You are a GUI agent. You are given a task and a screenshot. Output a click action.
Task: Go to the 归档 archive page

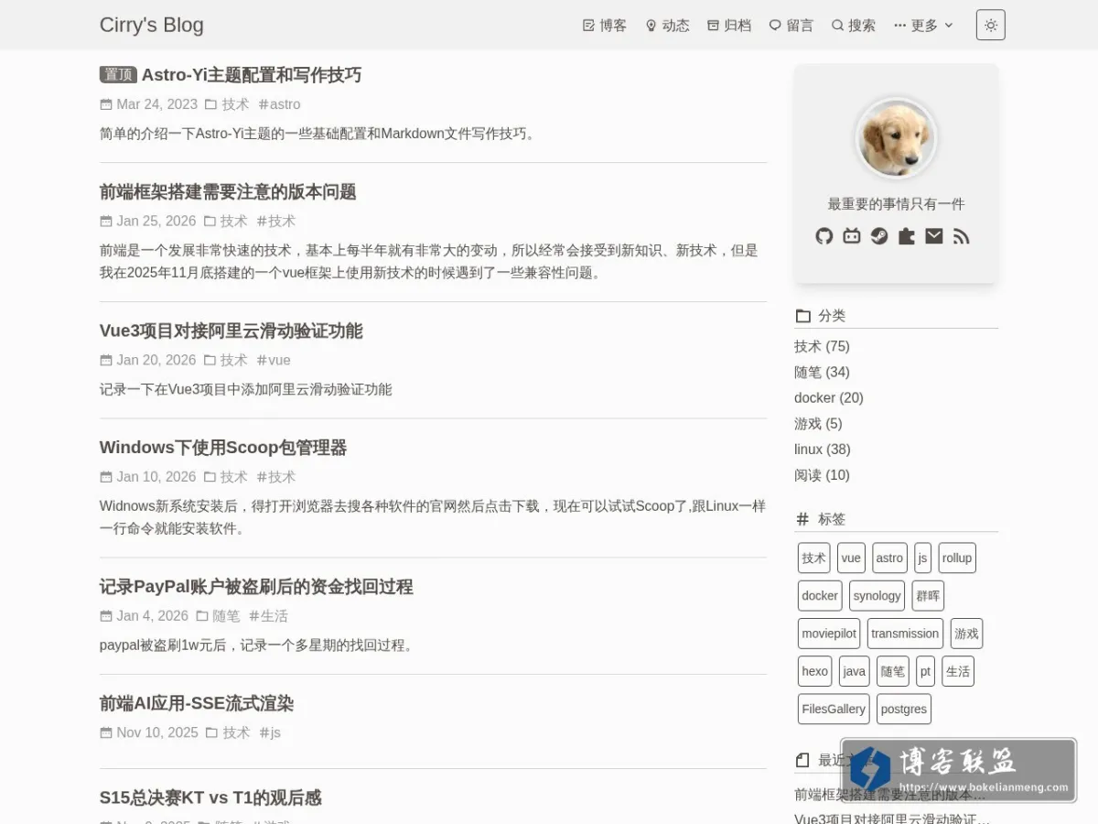pyautogui.click(x=729, y=26)
